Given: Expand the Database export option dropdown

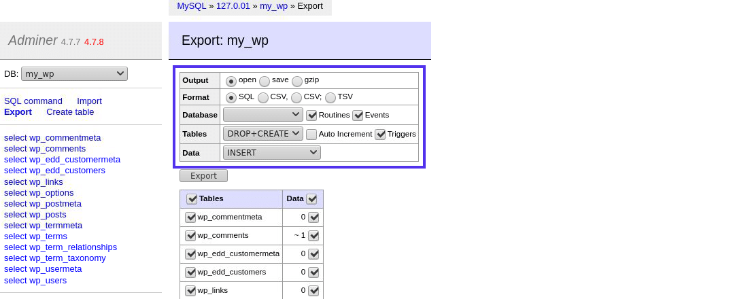Looking at the screenshot, I should [262, 115].
